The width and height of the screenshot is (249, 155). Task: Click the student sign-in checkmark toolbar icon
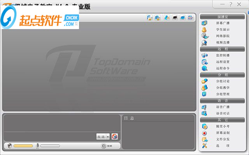click(x=167, y=17)
